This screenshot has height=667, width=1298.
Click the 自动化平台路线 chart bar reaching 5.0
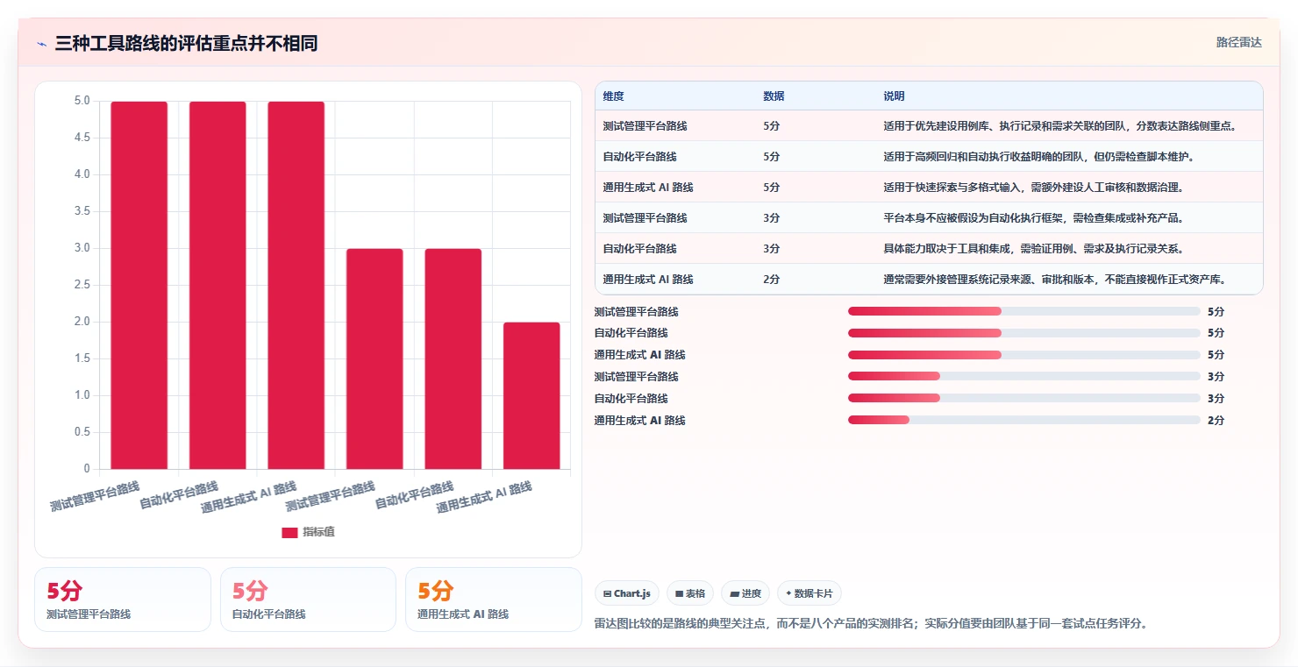pos(218,285)
